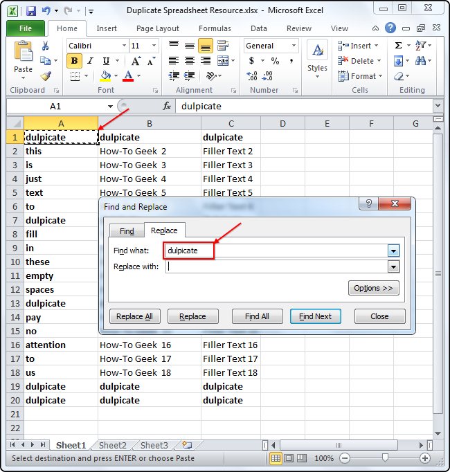This screenshot has height=472, width=450.
Task: Click Increase Indent icon
Action: [190, 76]
